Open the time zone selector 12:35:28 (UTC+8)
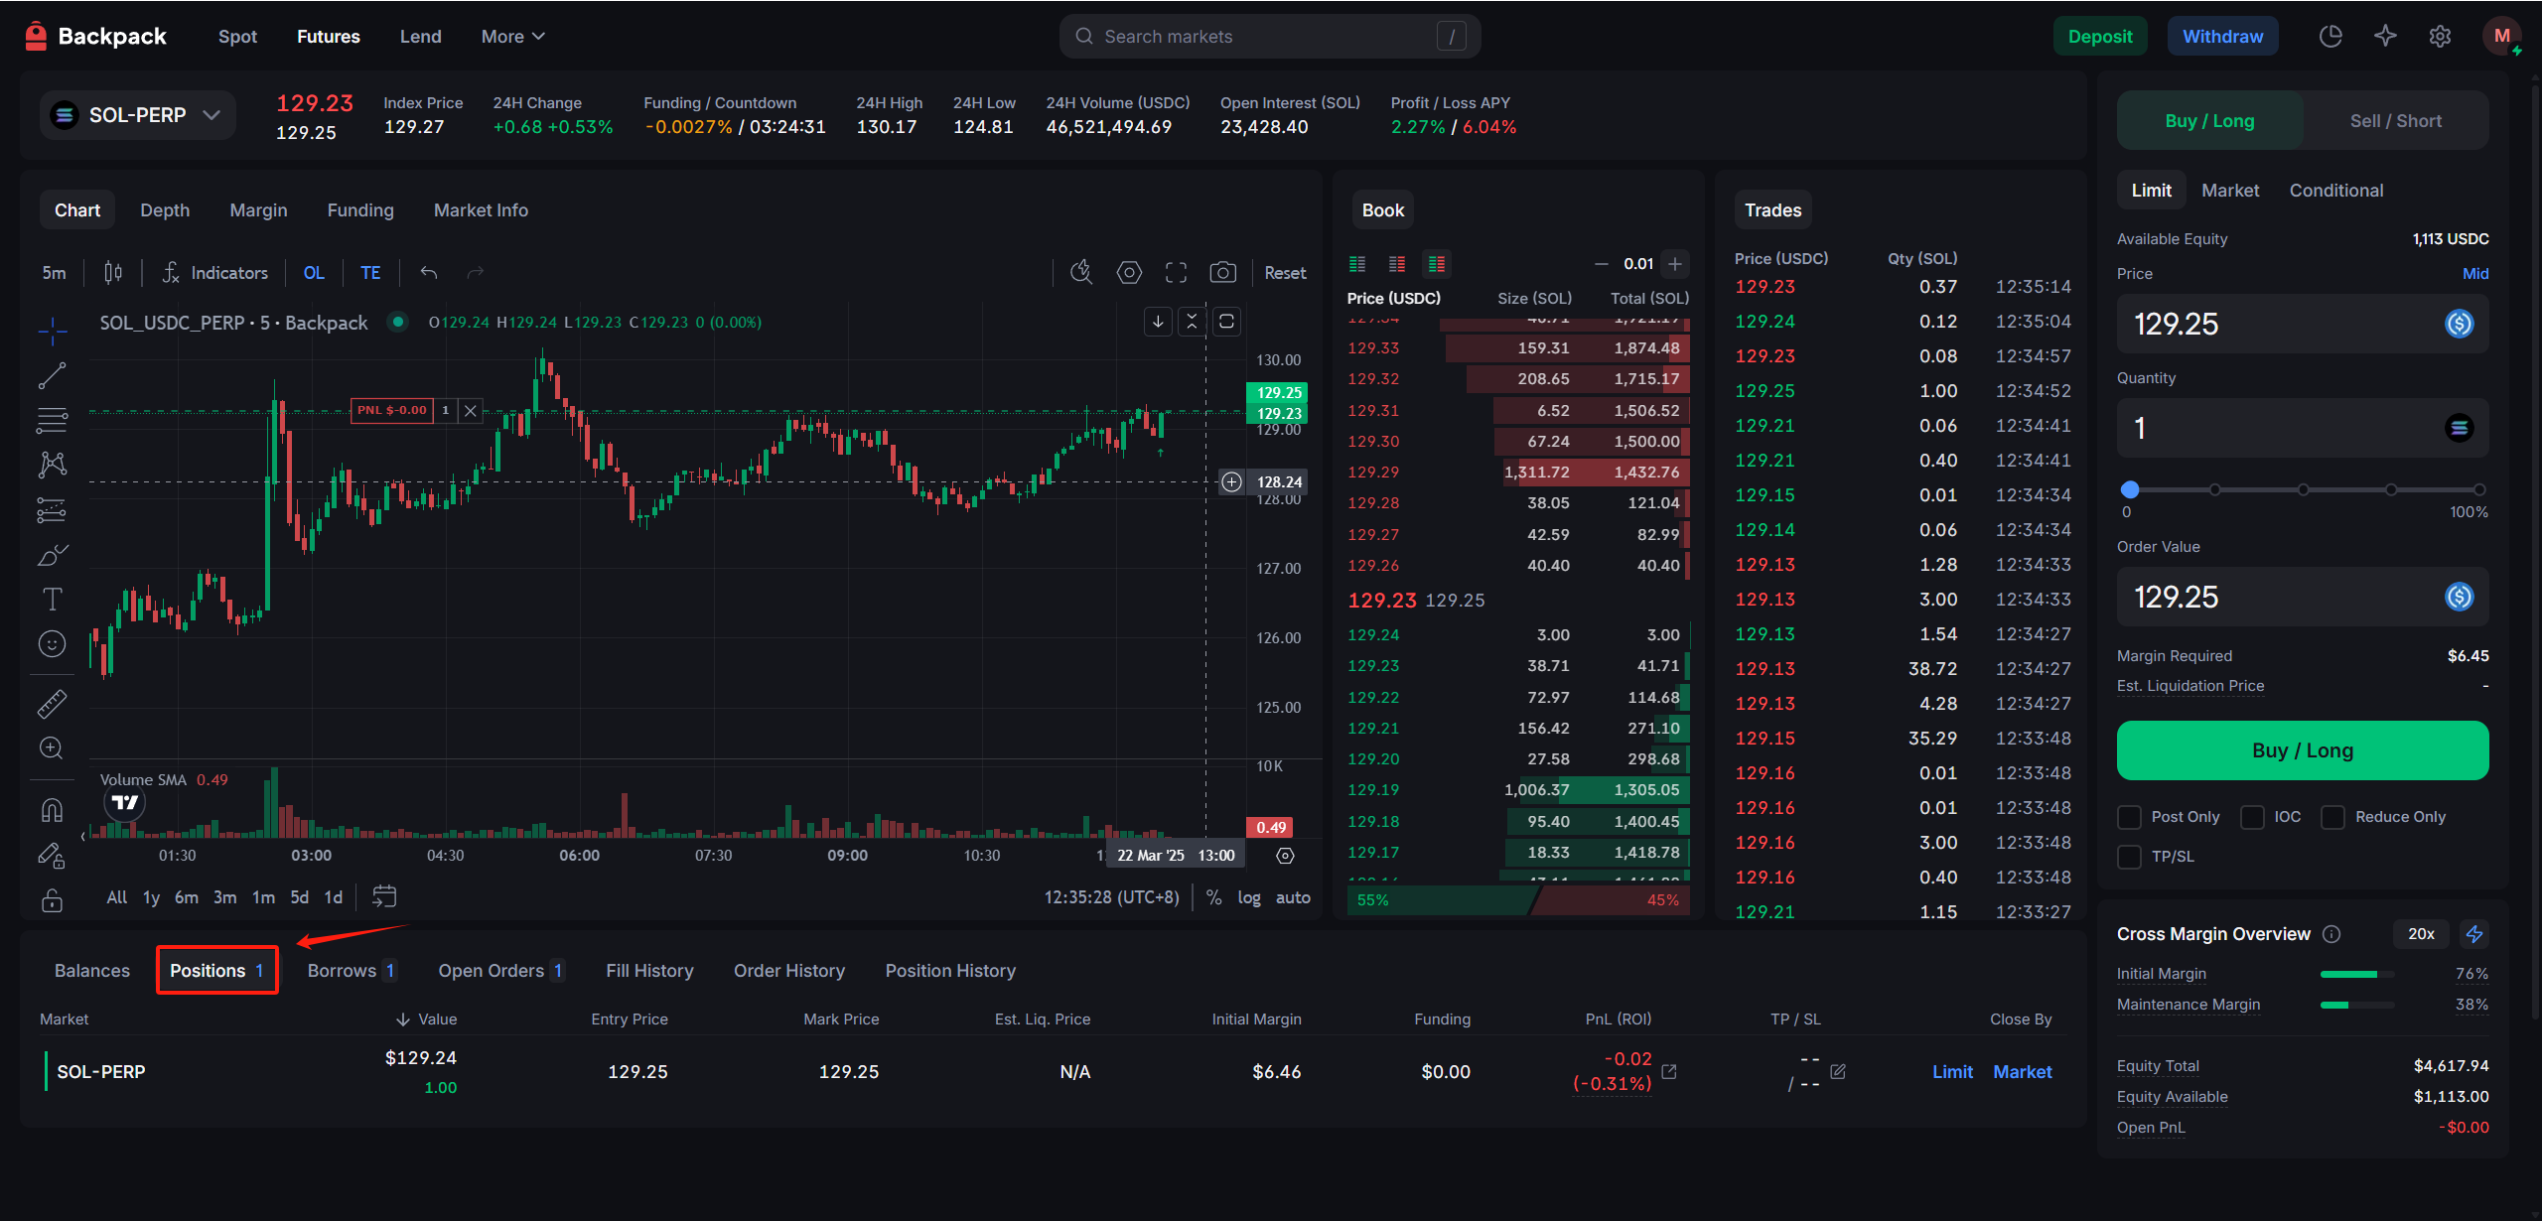 (1111, 897)
